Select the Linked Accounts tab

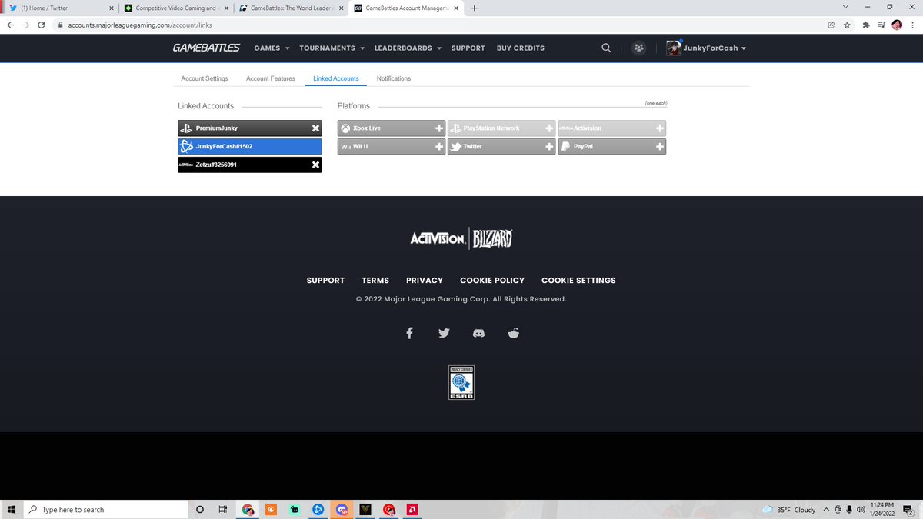pyautogui.click(x=336, y=78)
